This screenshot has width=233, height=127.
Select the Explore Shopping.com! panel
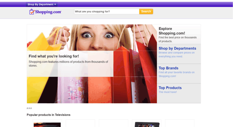(179, 34)
